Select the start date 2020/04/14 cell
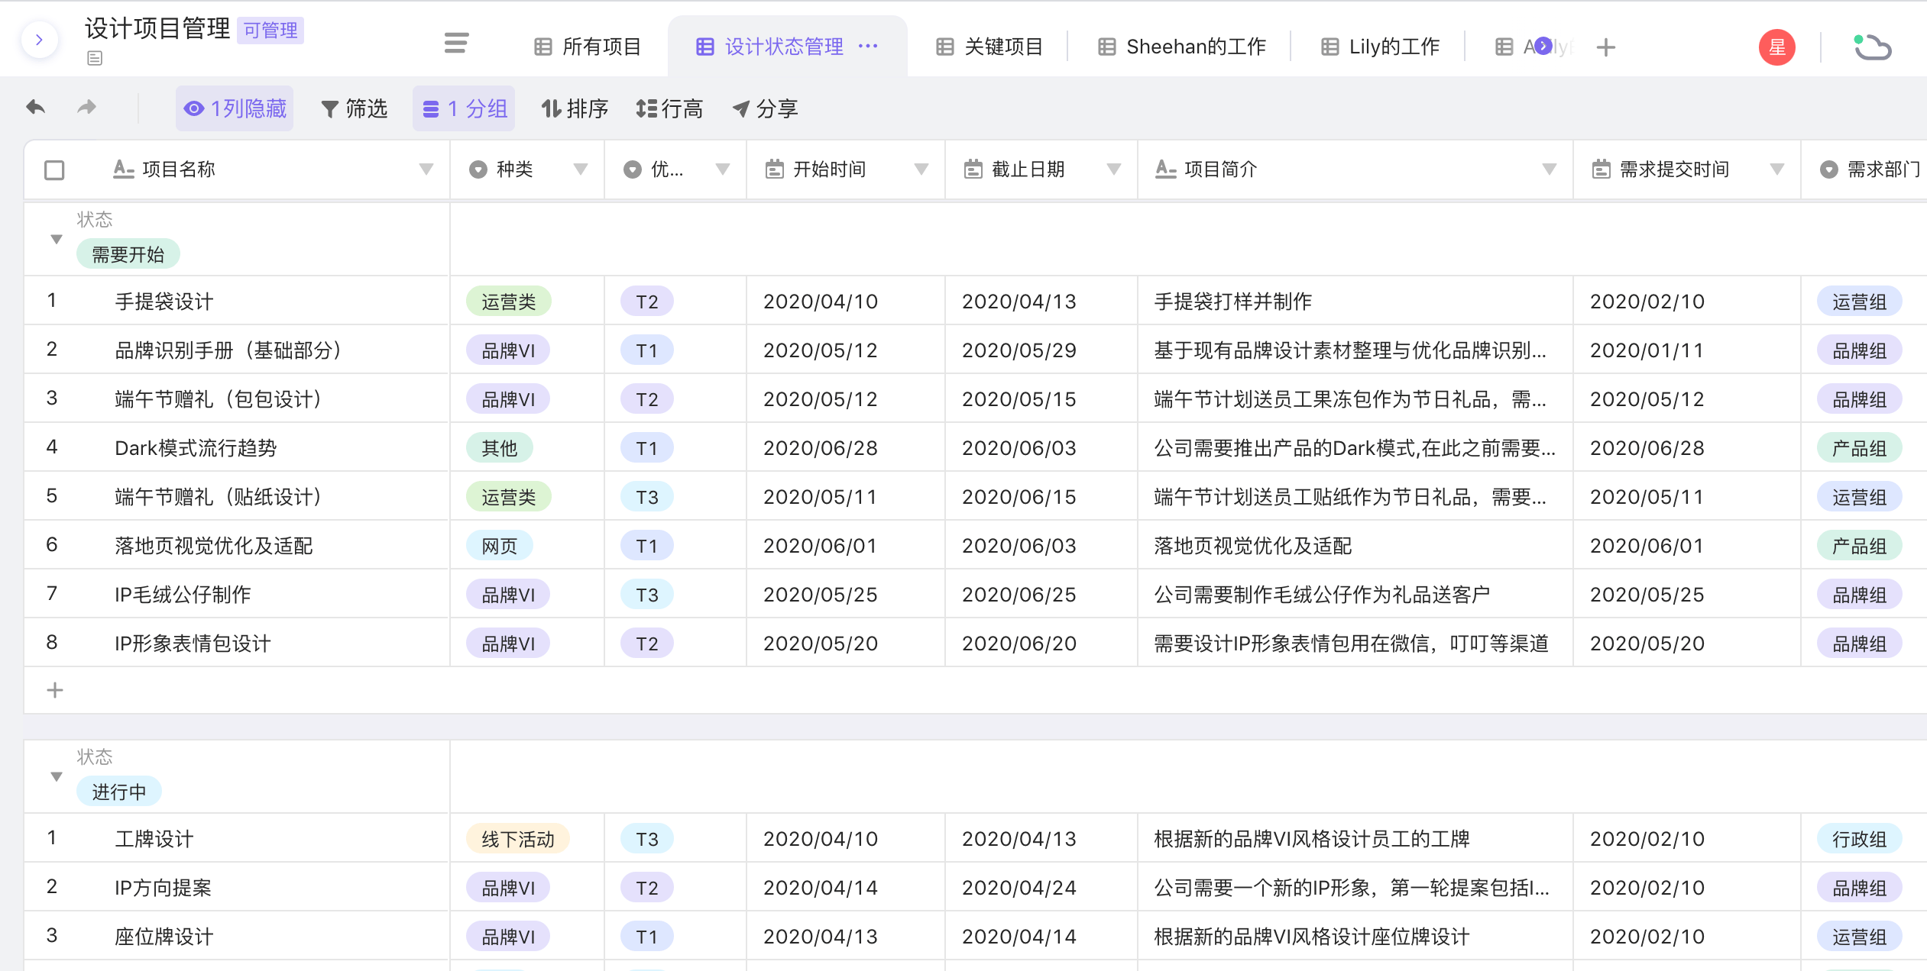 pos(846,887)
